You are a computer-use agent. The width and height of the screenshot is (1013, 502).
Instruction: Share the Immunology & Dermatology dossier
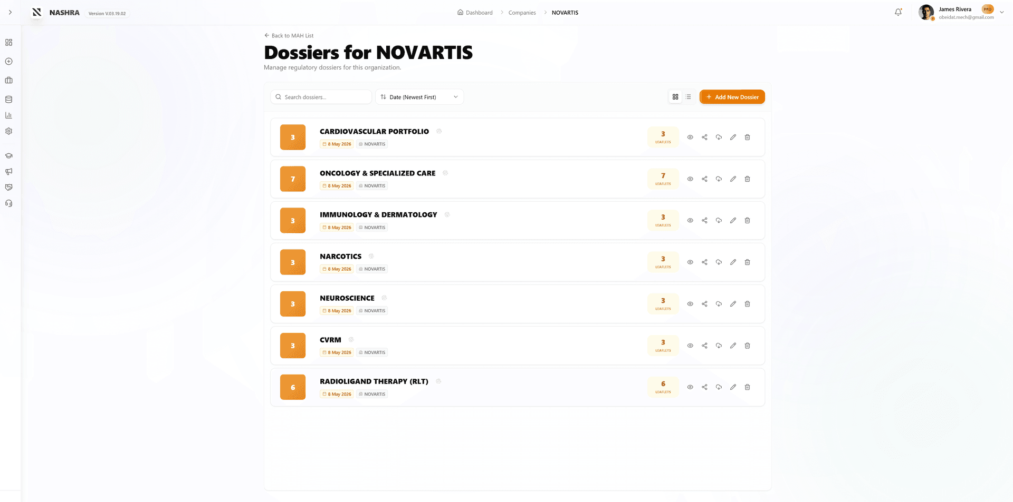coord(704,220)
